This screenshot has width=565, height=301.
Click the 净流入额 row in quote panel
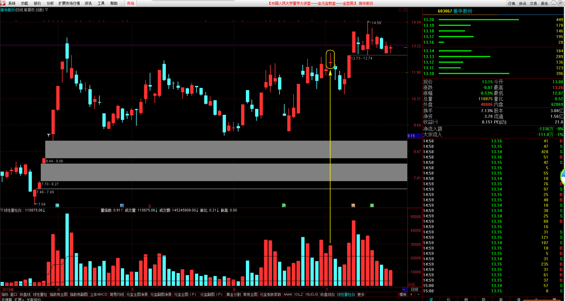(493, 129)
